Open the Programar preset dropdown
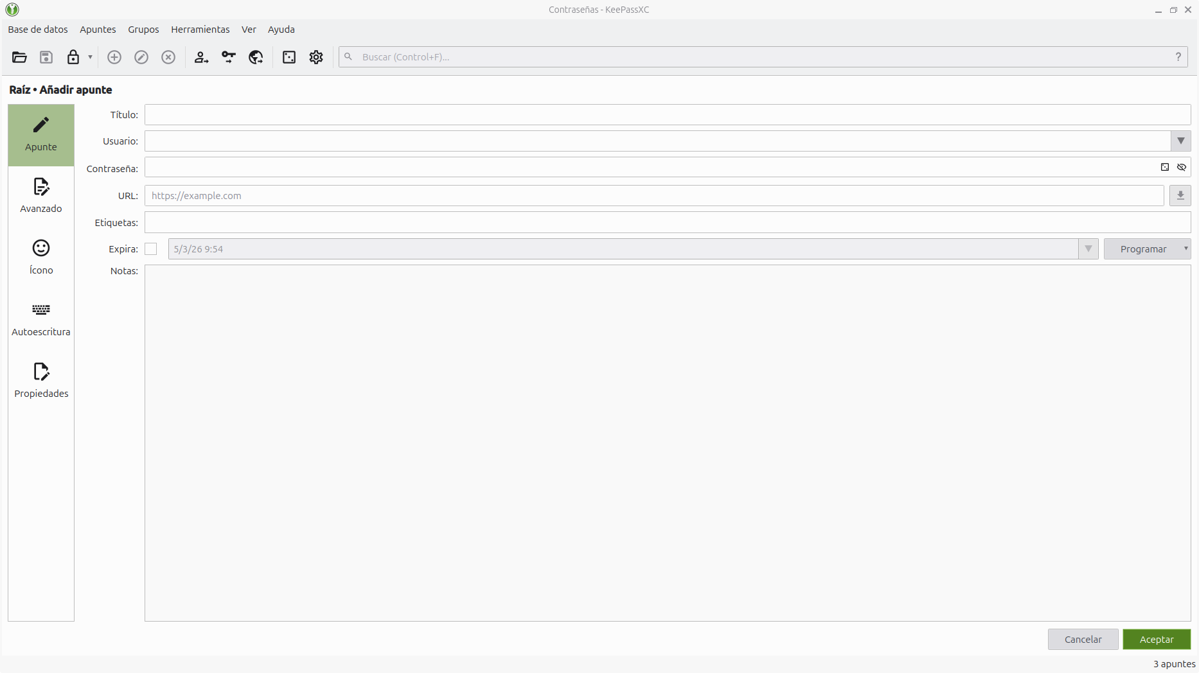This screenshot has width=1199, height=673. click(x=1148, y=249)
